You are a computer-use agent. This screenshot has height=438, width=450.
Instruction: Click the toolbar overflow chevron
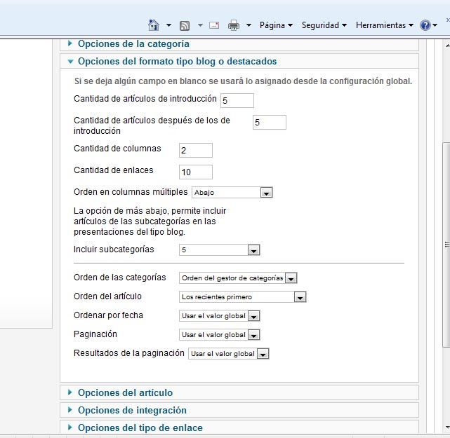point(448,20)
